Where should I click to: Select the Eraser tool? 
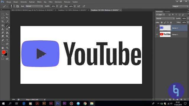click(x=3, y=33)
